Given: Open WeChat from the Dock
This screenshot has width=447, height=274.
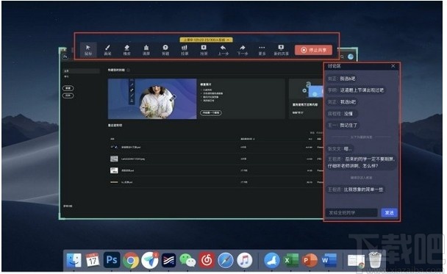Looking at the screenshot, I should tap(187, 260).
